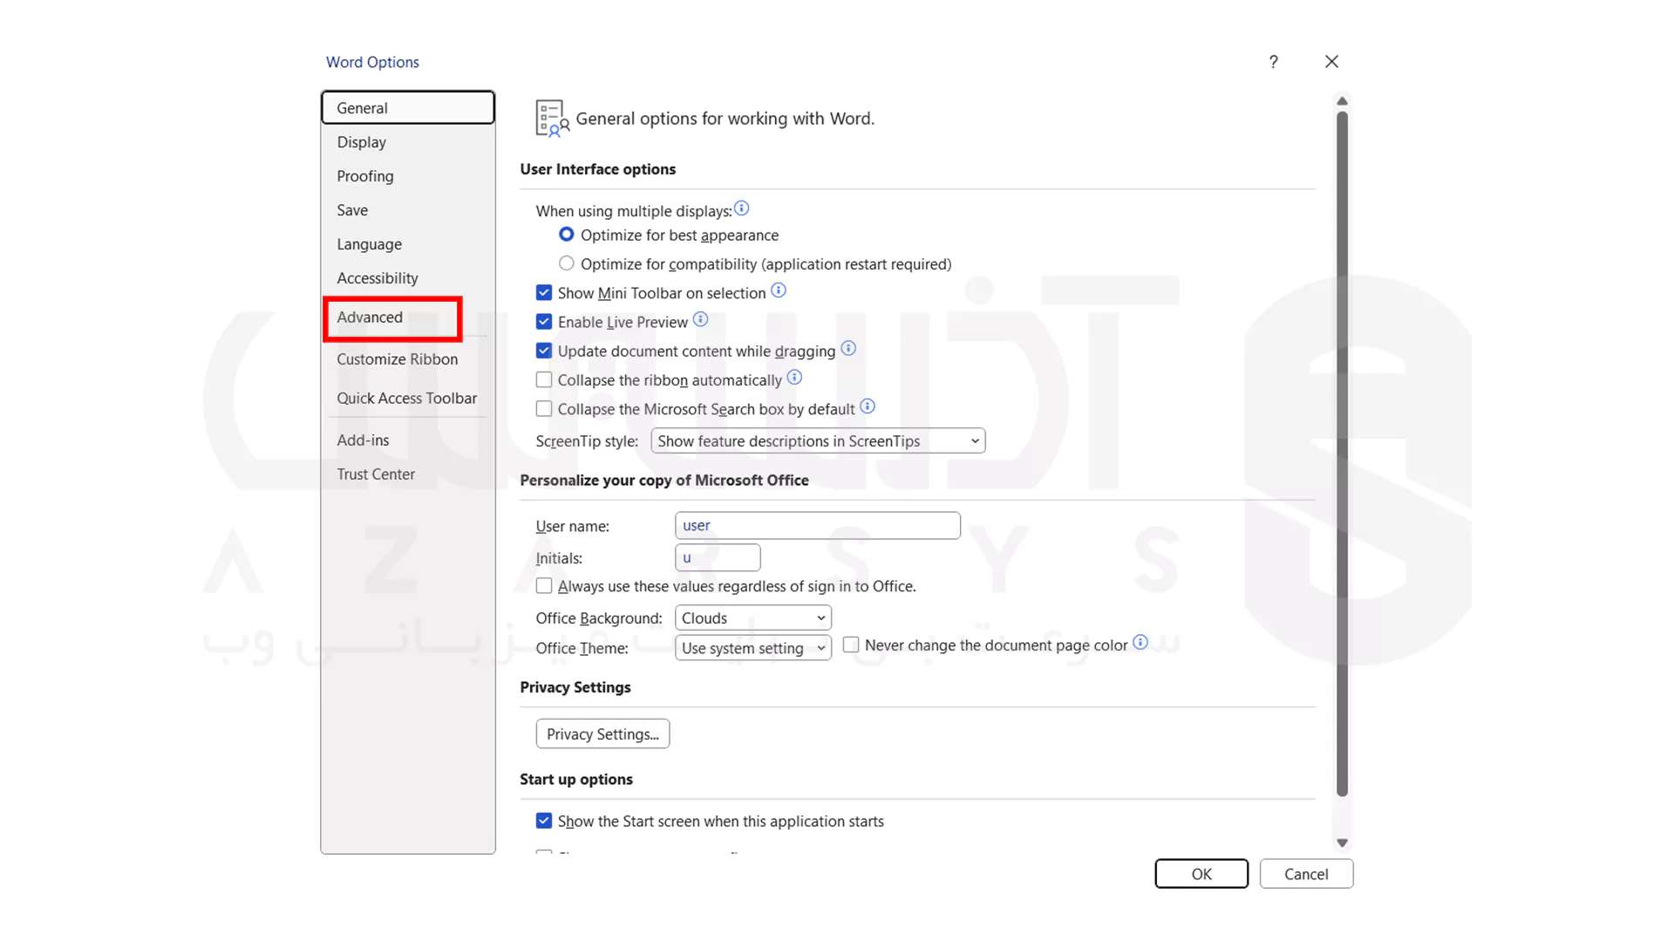Open the Advanced category
Screen dimensions: 1674x942
[x=393, y=317]
